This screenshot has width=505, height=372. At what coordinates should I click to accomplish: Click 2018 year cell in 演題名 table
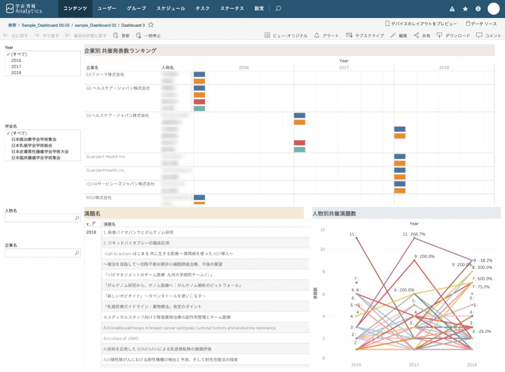[x=91, y=232]
